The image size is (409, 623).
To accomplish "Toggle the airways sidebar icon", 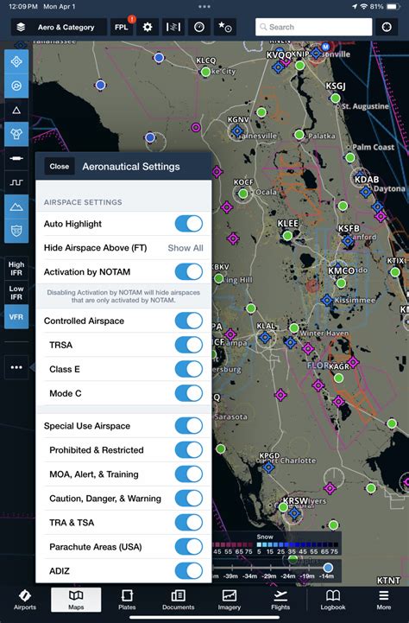I will pos(16,158).
